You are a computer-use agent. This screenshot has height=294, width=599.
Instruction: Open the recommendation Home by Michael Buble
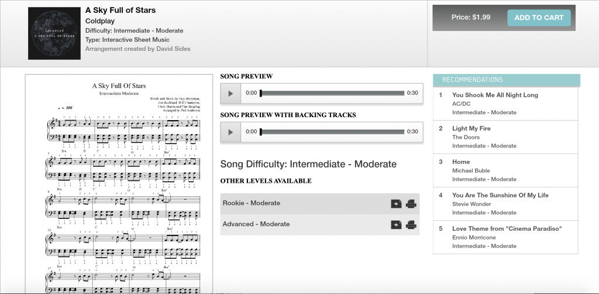[x=461, y=162]
